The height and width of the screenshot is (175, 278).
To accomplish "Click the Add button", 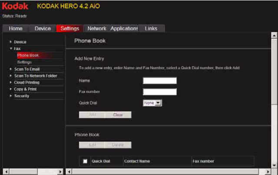I will 92,115.
